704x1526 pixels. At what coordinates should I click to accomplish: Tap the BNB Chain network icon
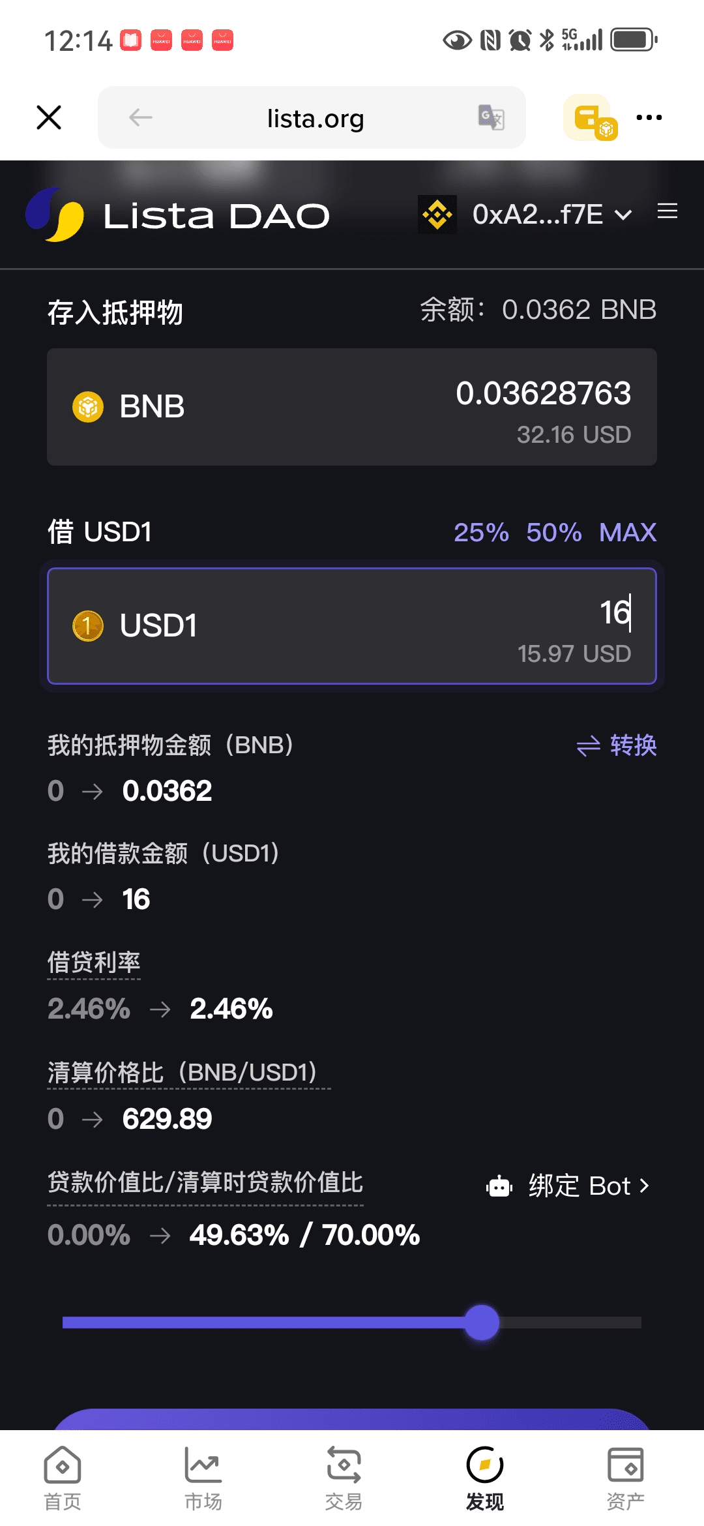coord(437,214)
